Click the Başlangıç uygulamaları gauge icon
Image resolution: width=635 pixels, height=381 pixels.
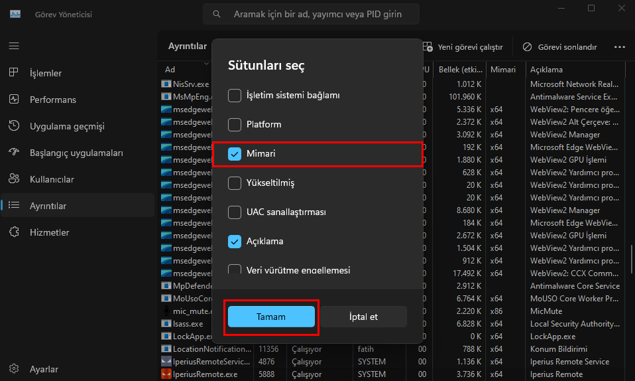click(x=14, y=152)
